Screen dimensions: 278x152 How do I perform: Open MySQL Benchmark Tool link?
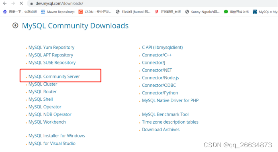(x=165, y=114)
